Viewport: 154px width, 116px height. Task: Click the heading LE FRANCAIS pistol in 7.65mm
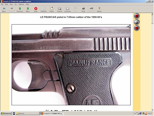(71, 17)
